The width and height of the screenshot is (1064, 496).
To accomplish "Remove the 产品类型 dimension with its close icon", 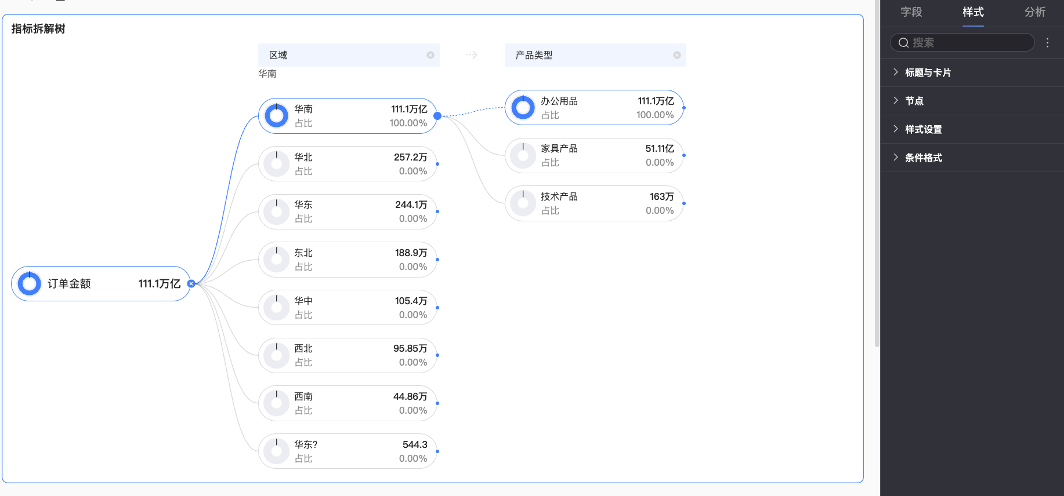I will [x=676, y=55].
